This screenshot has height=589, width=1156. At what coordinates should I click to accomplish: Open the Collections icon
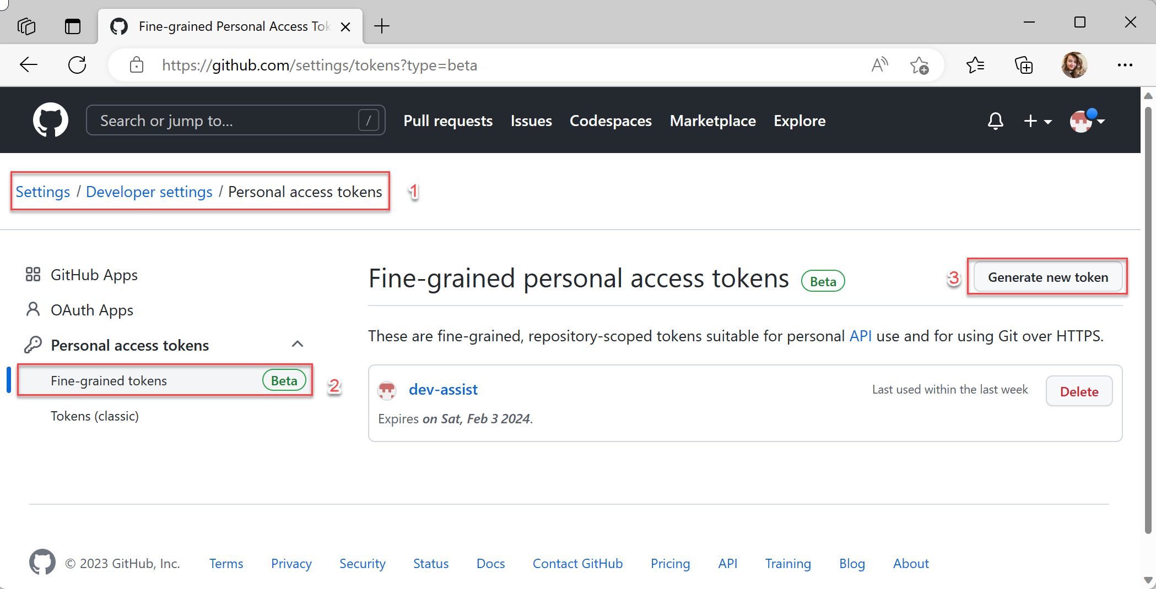[1024, 65]
